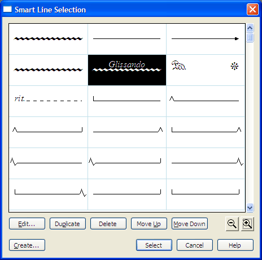Confirm with the Select button
The image size is (262, 260).
tap(154, 245)
